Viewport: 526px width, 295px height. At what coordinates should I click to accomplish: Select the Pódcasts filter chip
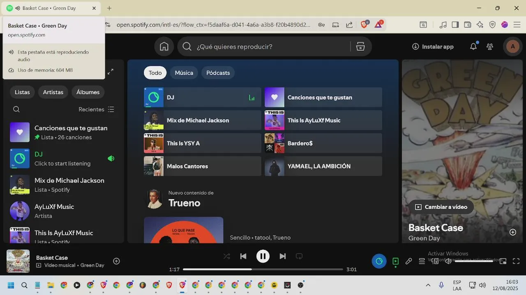(218, 73)
